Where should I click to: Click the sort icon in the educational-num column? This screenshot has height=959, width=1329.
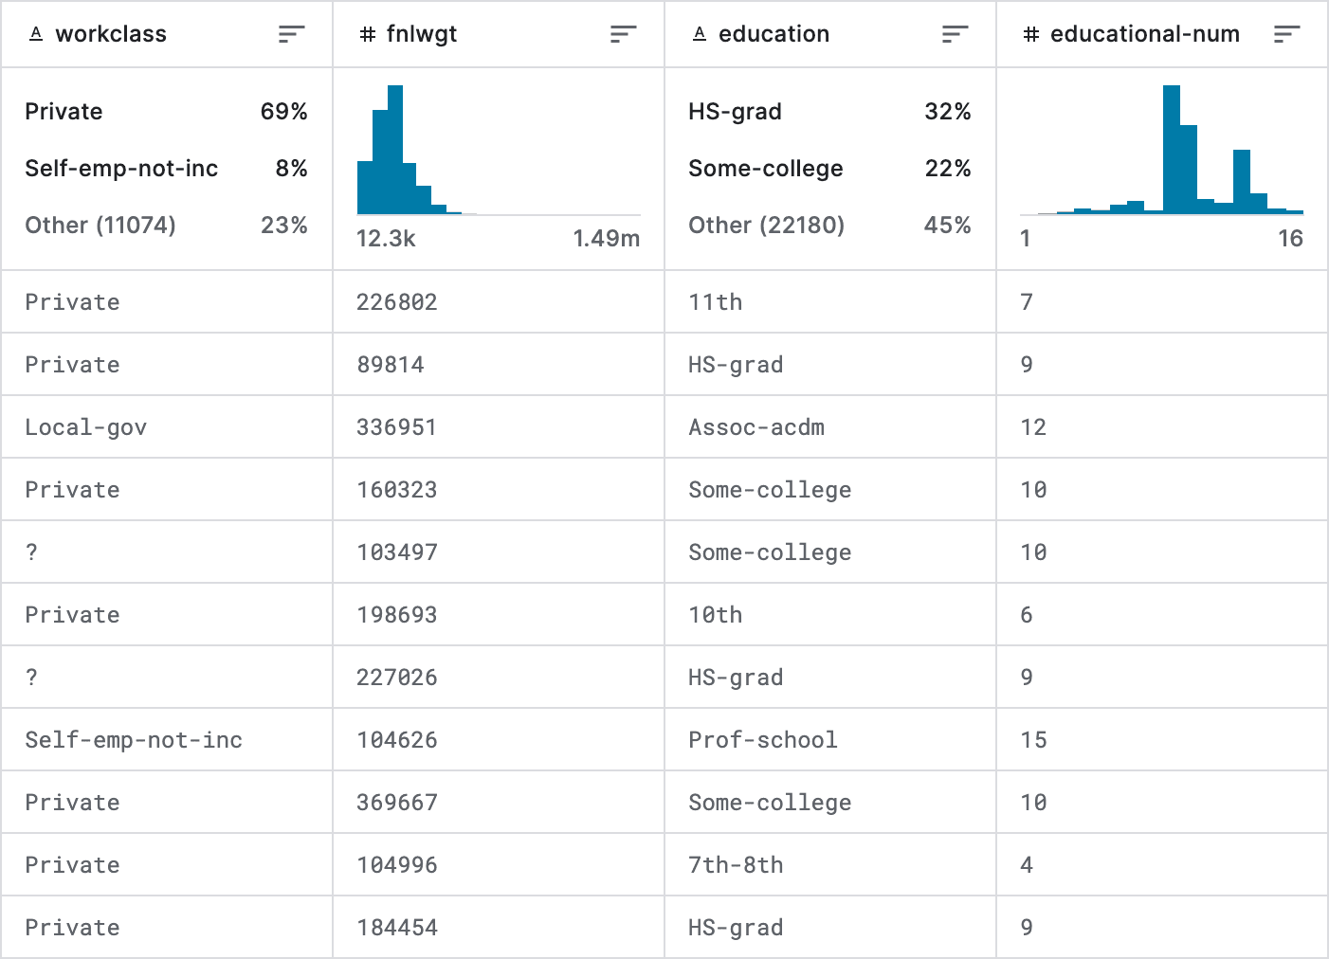click(x=1286, y=33)
